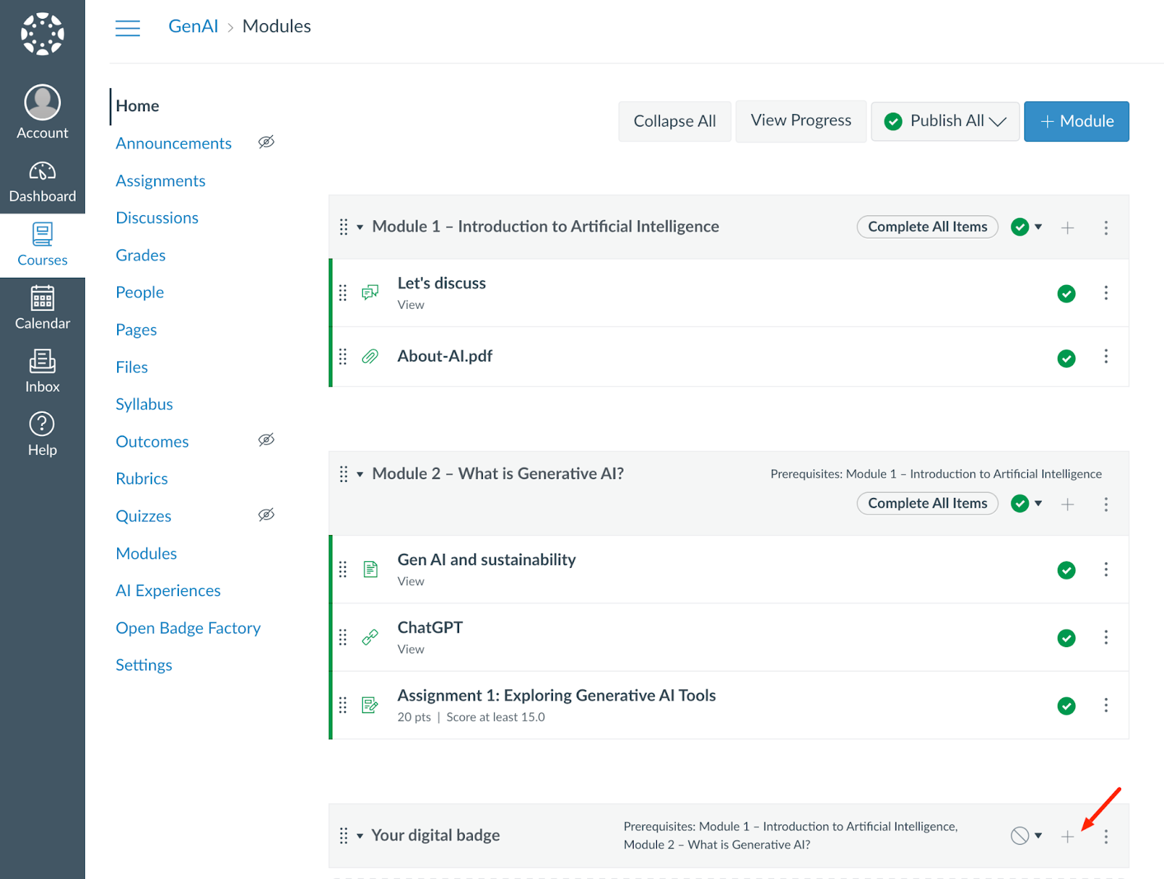Open the kebab menu for Module 2

tap(1106, 504)
